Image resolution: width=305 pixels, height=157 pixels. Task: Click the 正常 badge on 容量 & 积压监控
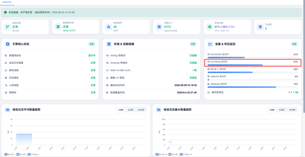tap(294, 44)
